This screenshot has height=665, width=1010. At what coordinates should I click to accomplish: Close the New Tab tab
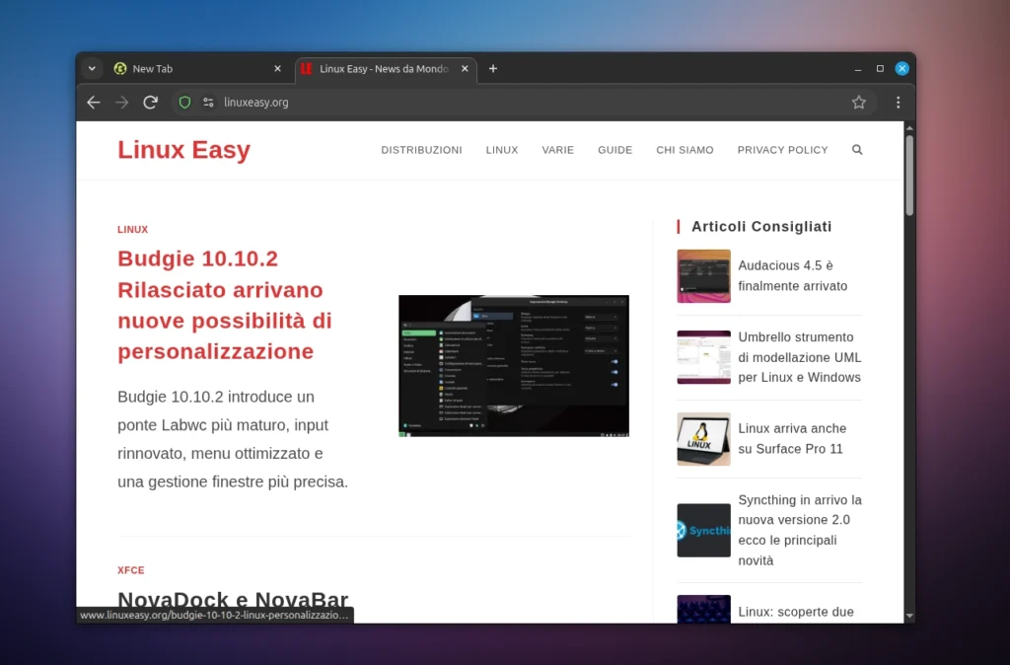click(x=277, y=69)
